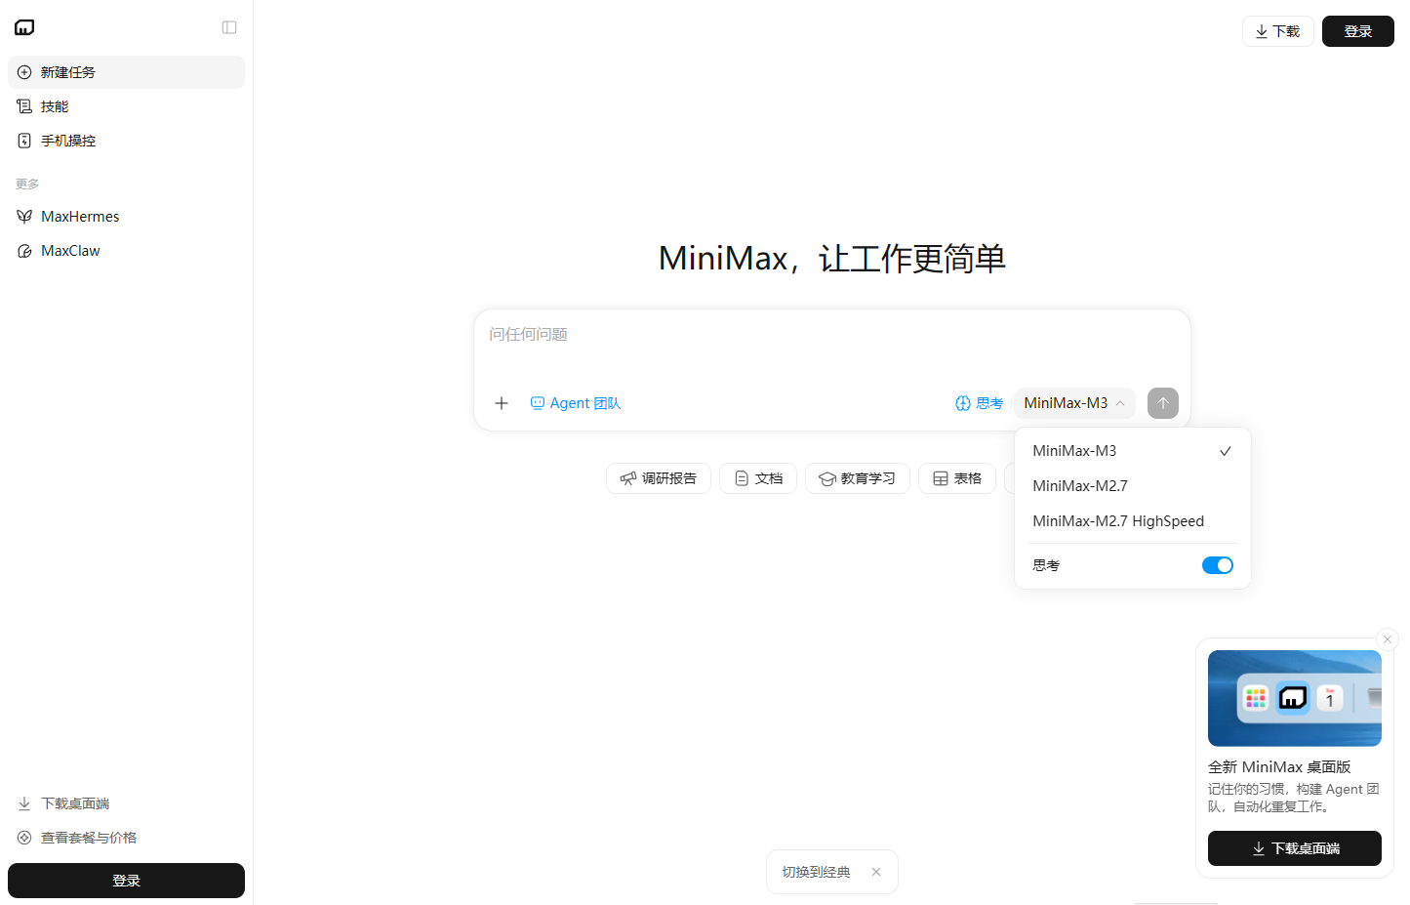Screen dimensions: 1410x905
Task: Click the MiniMax，让工作更简单 heading
Action: [x=832, y=259]
